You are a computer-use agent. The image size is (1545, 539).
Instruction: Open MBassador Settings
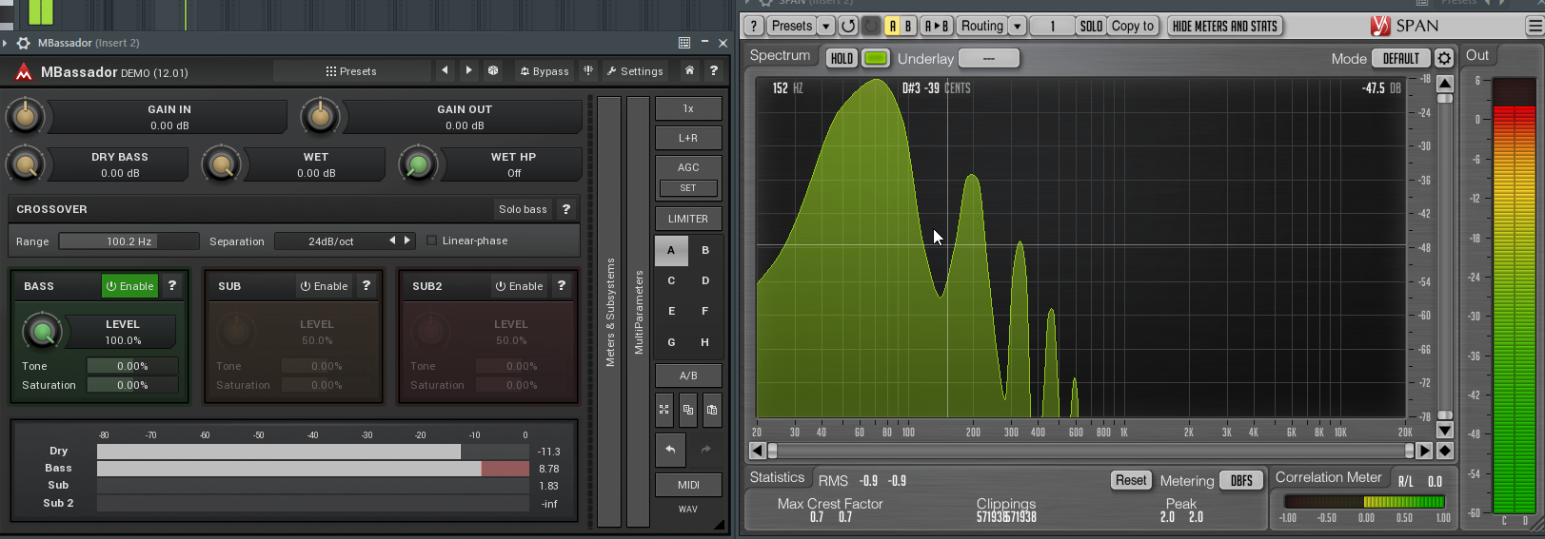point(635,71)
